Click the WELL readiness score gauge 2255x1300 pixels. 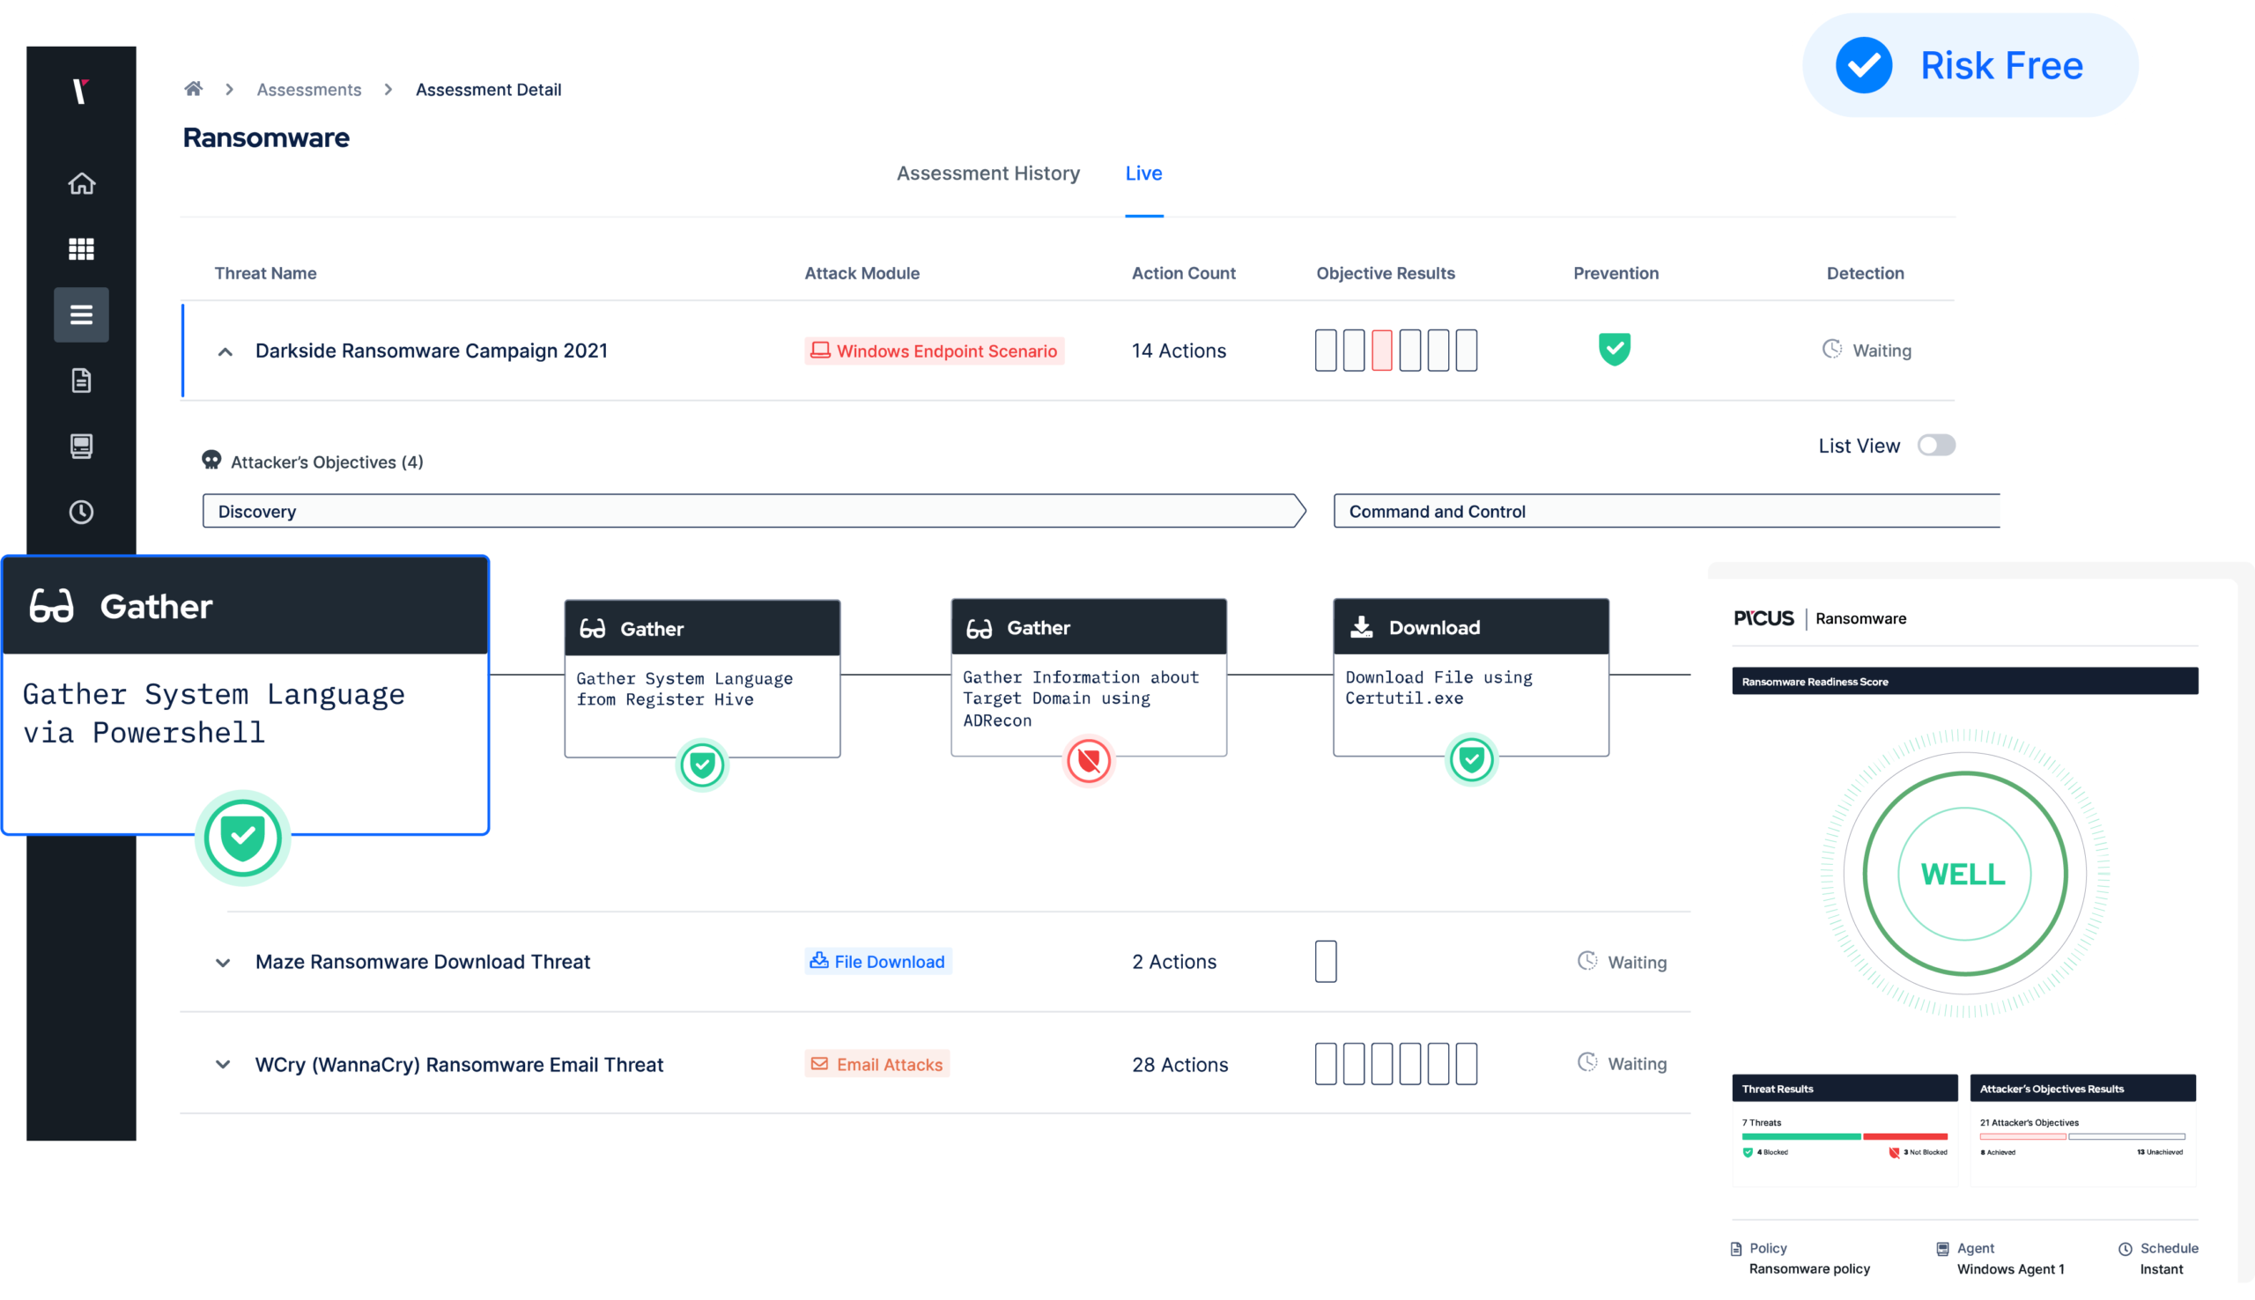click(1964, 873)
